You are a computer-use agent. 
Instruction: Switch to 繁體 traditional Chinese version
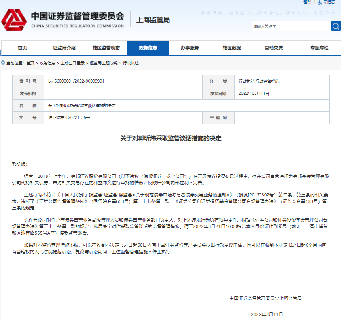coord(307,2)
